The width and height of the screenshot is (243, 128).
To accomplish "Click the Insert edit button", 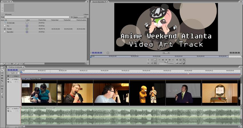I will (x=177, y=63).
